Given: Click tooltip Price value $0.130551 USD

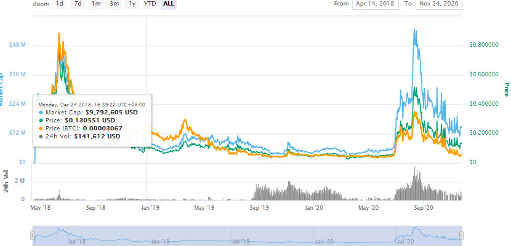Looking at the screenshot, I should (x=91, y=121).
